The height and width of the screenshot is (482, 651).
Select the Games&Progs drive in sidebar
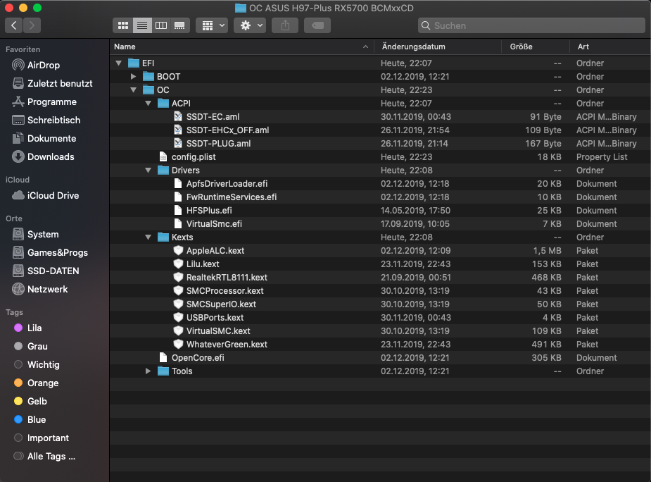tap(50, 253)
